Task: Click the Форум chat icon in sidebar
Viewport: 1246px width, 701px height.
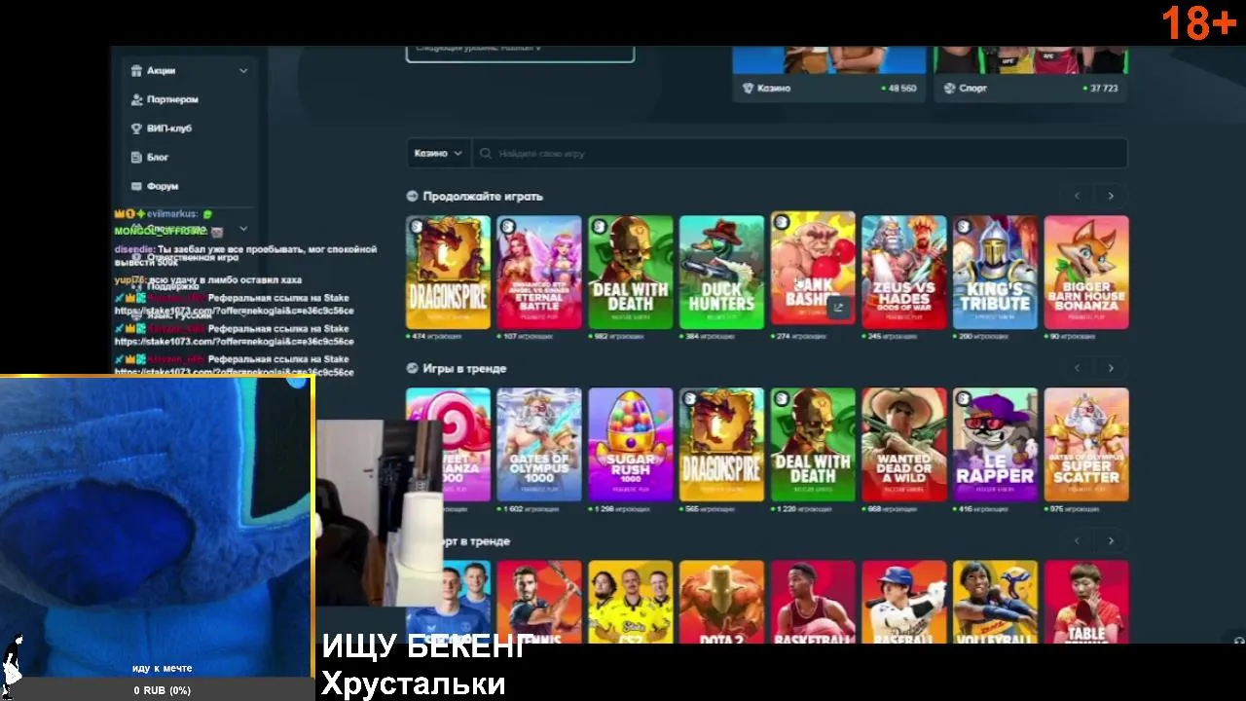Action: [137, 186]
